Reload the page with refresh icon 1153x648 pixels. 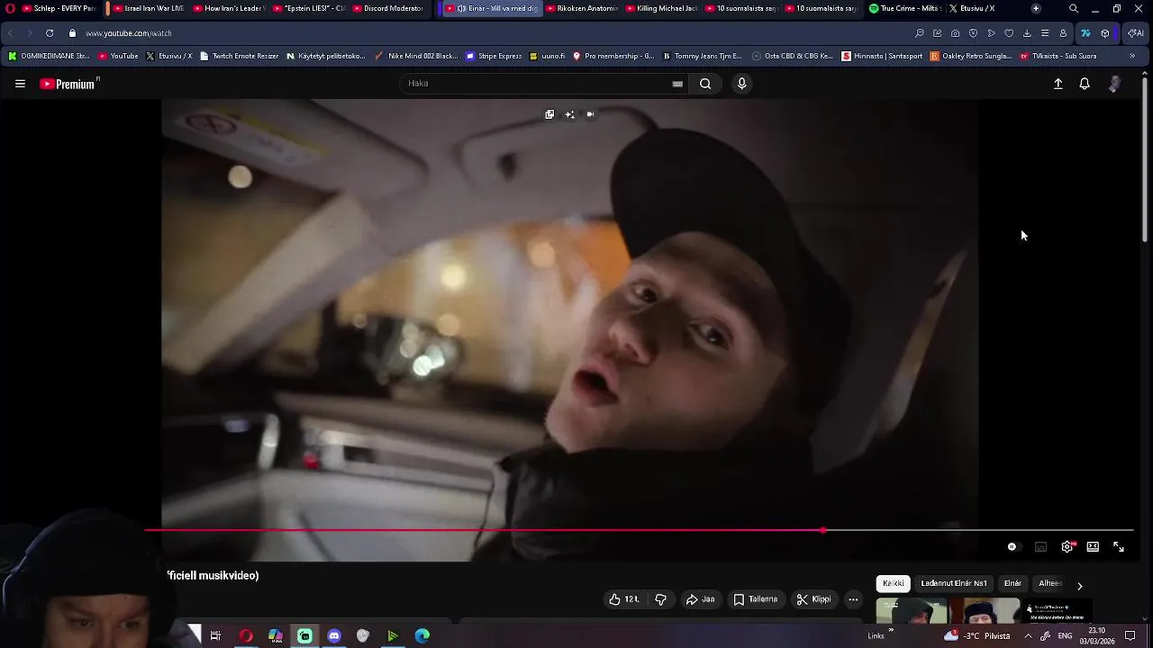click(x=49, y=33)
